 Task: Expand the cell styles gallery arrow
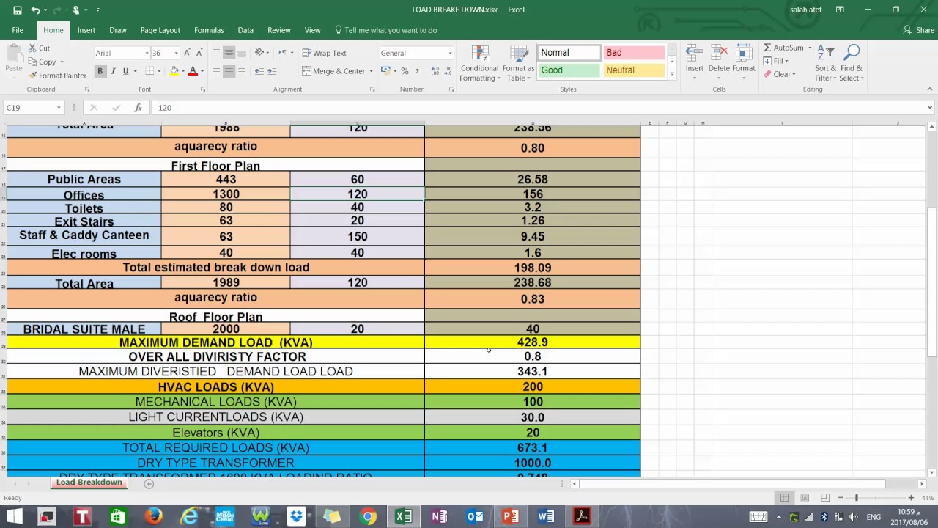pos(671,74)
